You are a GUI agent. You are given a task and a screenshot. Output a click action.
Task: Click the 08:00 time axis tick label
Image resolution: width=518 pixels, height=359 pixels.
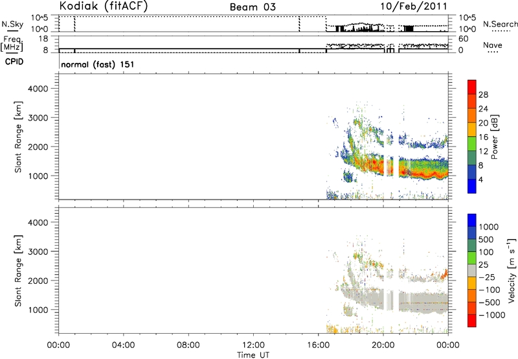tap(188, 345)
